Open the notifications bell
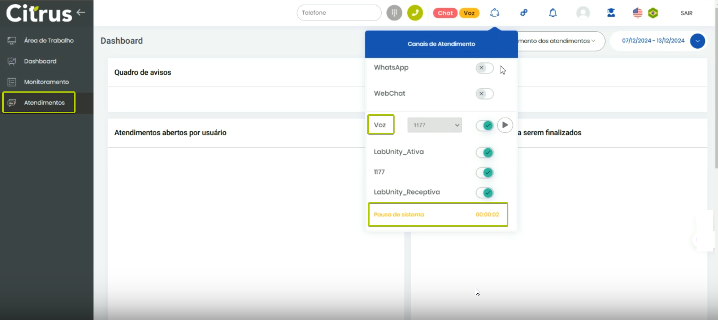Viewport: 718px width, 320px height. 553,13
